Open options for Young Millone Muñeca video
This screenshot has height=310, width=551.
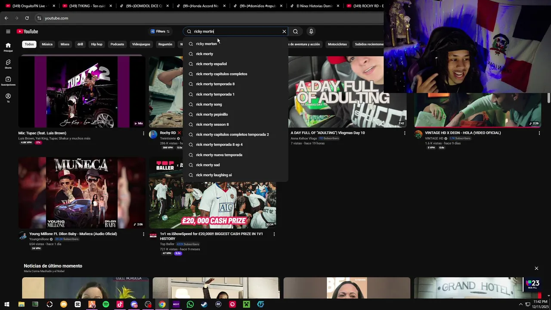coord(143,234)
